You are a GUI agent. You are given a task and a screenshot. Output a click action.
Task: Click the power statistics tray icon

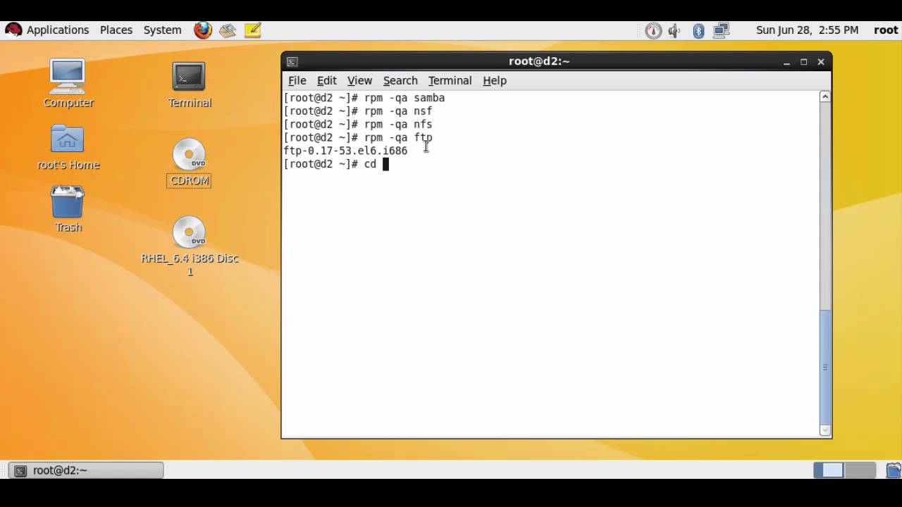tap(653, 30)
